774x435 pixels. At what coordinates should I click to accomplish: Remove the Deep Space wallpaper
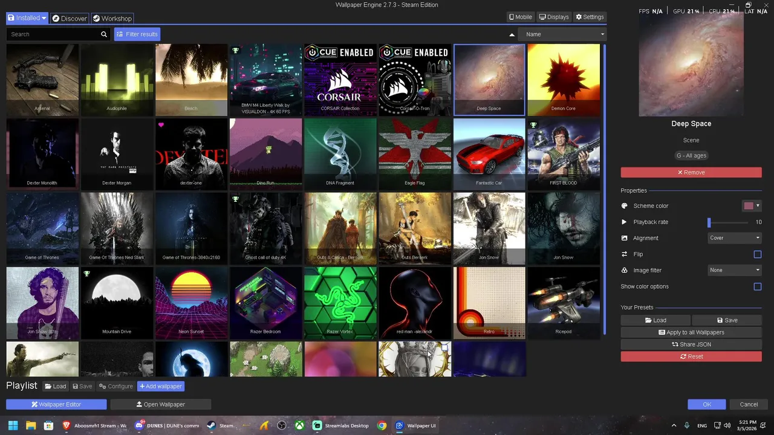(x=691, y=172)
